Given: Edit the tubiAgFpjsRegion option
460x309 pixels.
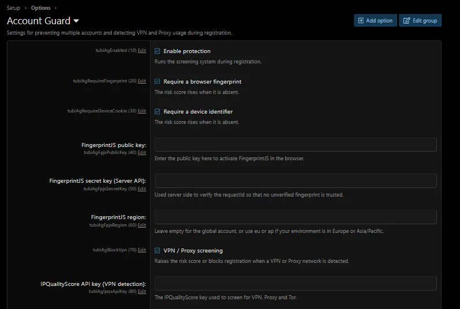Looking at the screenshot, I should [142, 225].
